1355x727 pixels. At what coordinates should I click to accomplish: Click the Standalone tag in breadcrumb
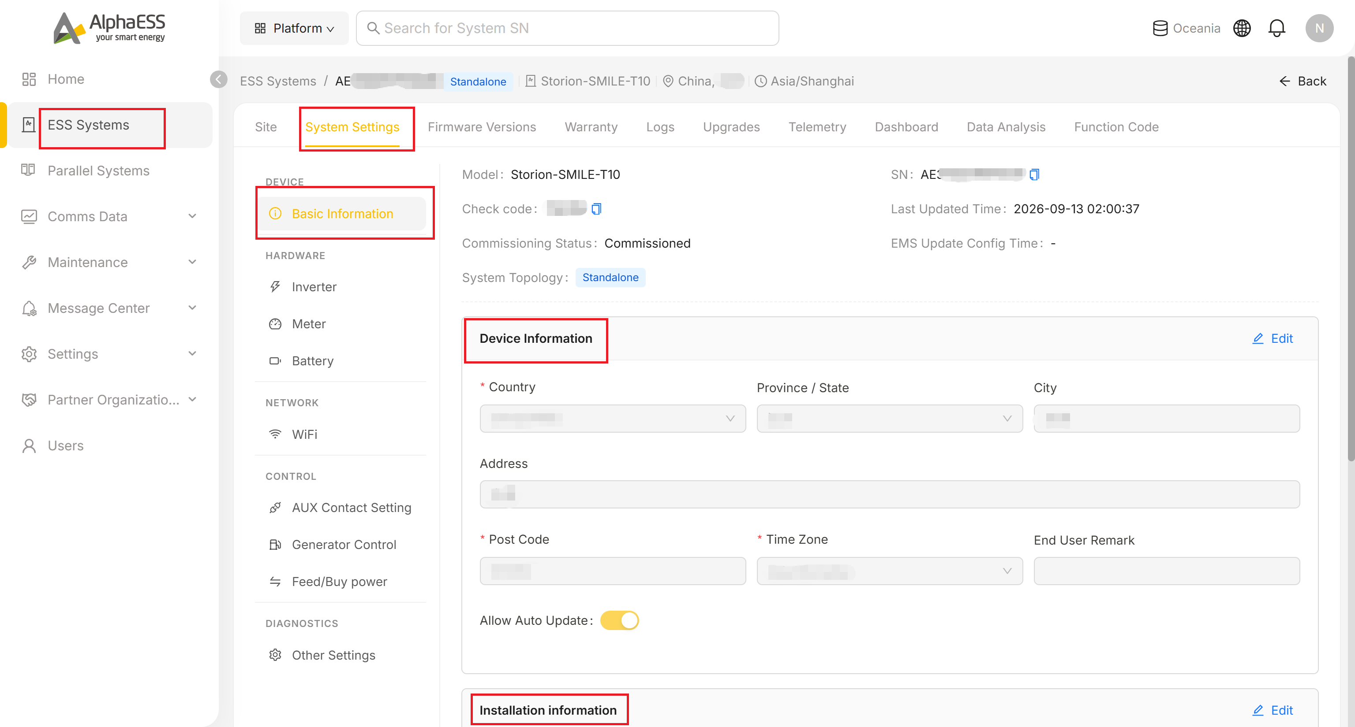point(478,82)
